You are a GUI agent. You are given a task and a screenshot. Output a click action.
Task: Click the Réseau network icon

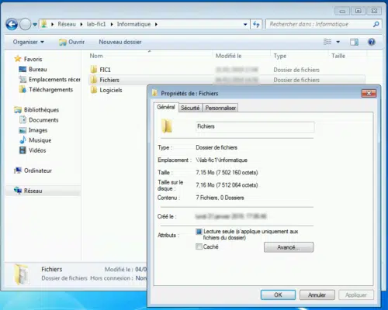point(18,191)
